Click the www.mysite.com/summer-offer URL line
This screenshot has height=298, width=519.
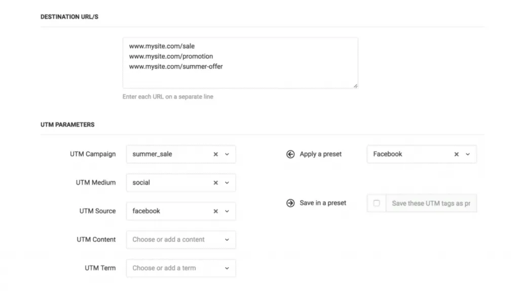(176, 66)
